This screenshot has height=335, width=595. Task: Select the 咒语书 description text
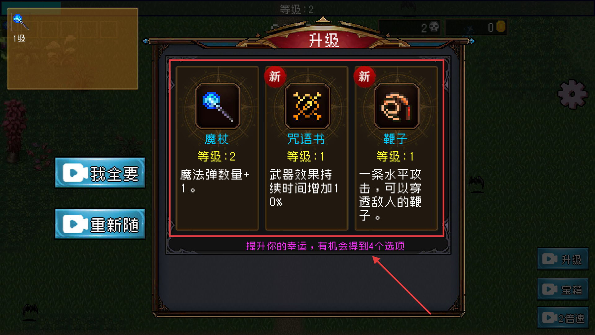tap(304, 188)
